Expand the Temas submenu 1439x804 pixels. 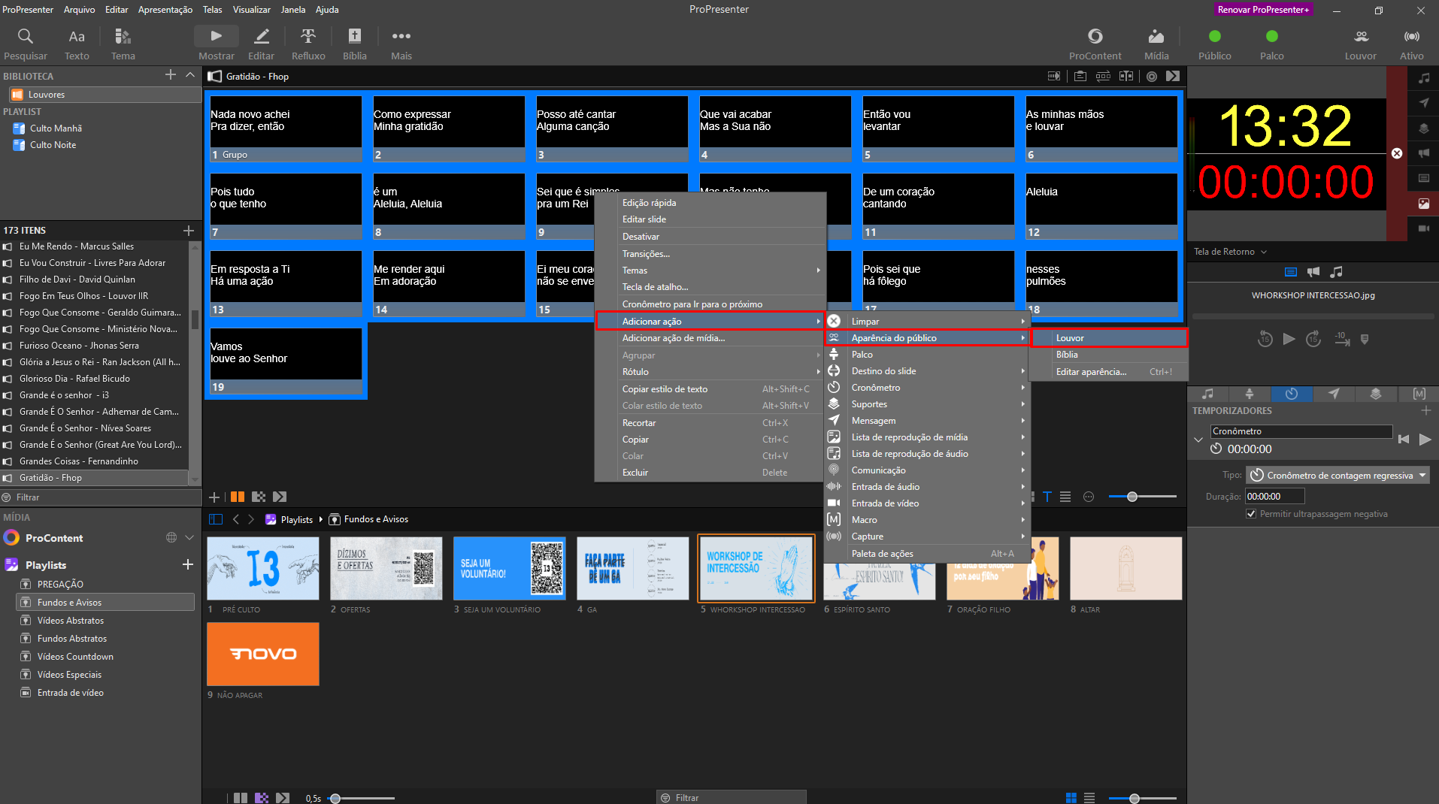coord(710,271)
